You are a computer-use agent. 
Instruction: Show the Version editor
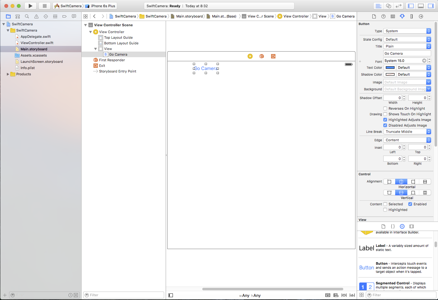click(398, 6)
